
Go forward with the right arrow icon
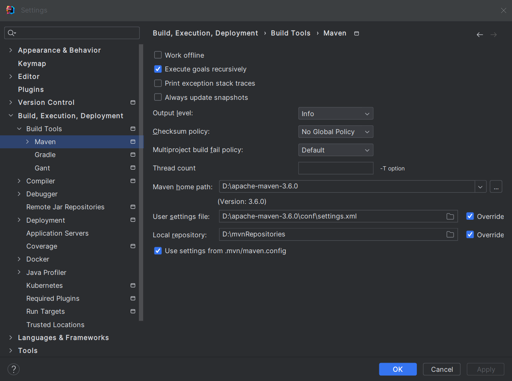494,35
